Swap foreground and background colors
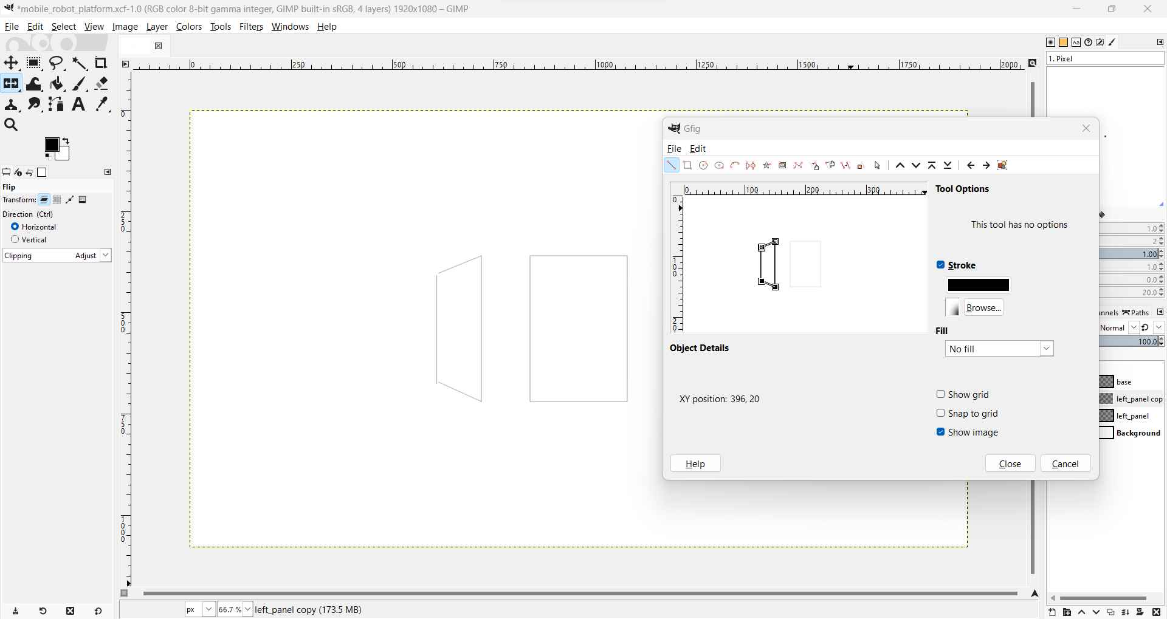 coord(66,142)
